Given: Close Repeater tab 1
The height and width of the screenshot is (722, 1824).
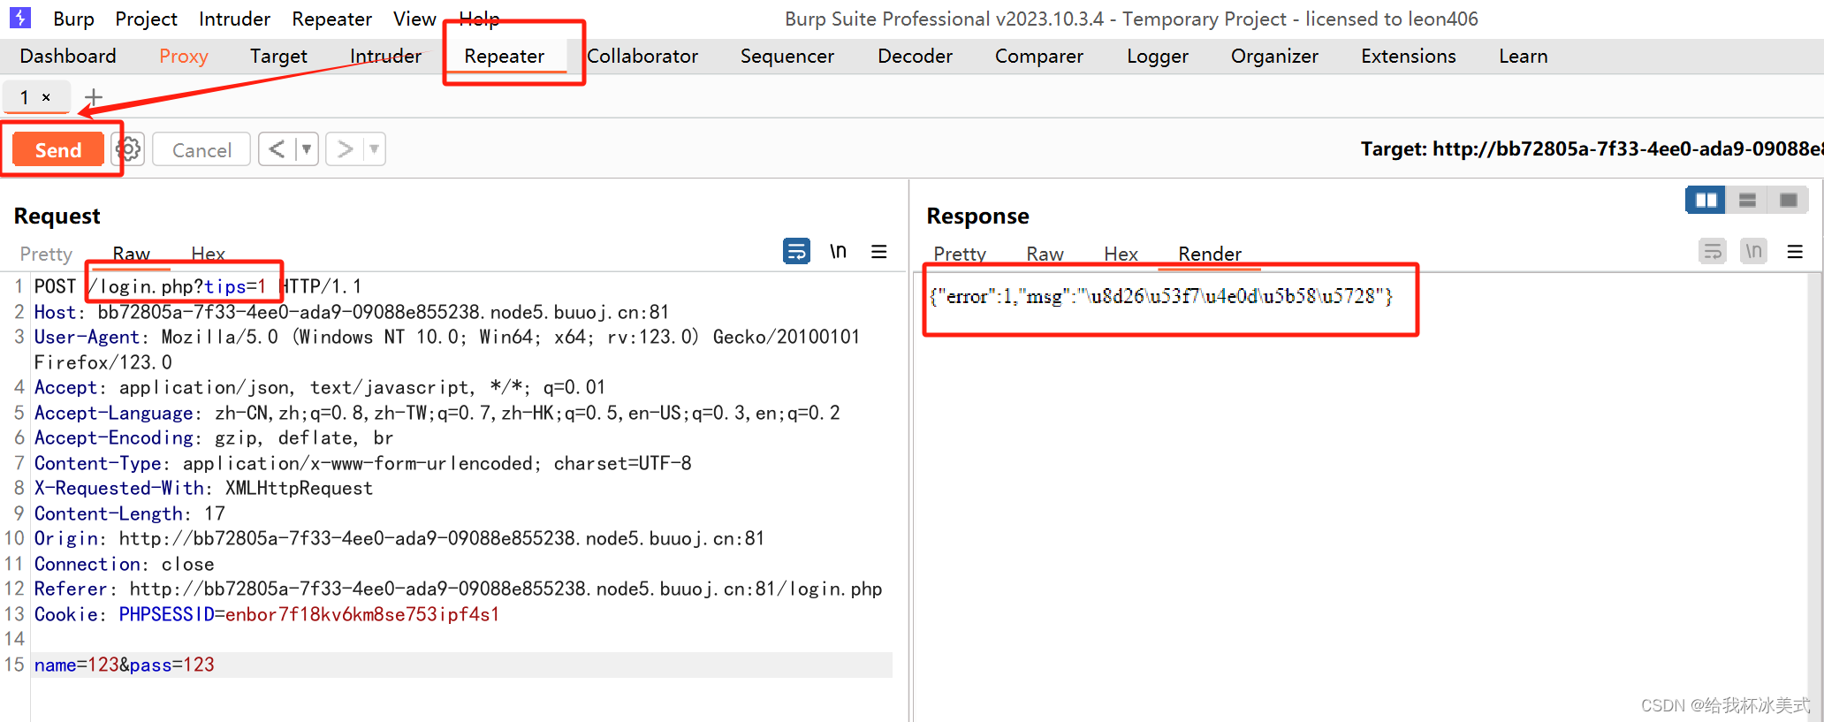Looking at the screenshot, I should (46, 97).
